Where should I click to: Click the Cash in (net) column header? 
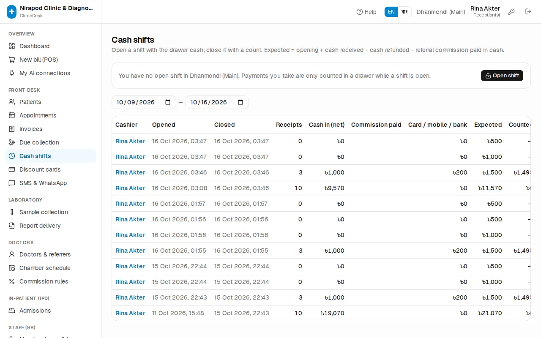[x=327, y=125]
